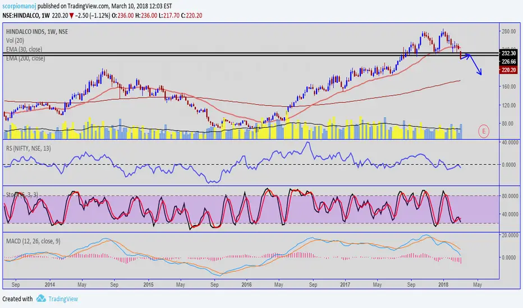Click the scorpiomanoj author link
Screen dimensions: 523x308
19,6
